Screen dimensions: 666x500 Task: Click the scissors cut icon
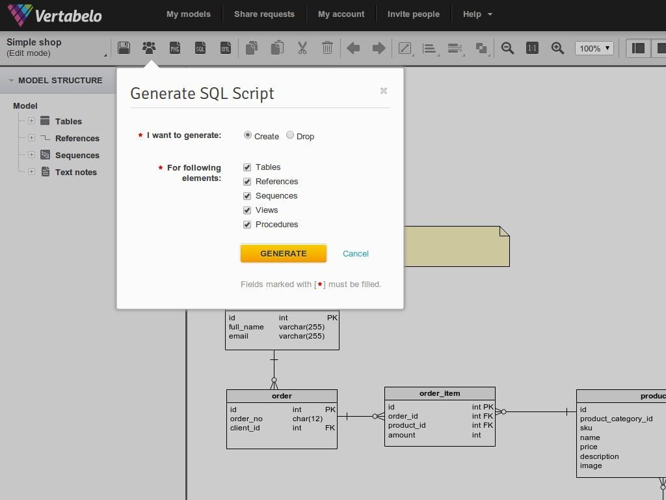tap(302, 48)
